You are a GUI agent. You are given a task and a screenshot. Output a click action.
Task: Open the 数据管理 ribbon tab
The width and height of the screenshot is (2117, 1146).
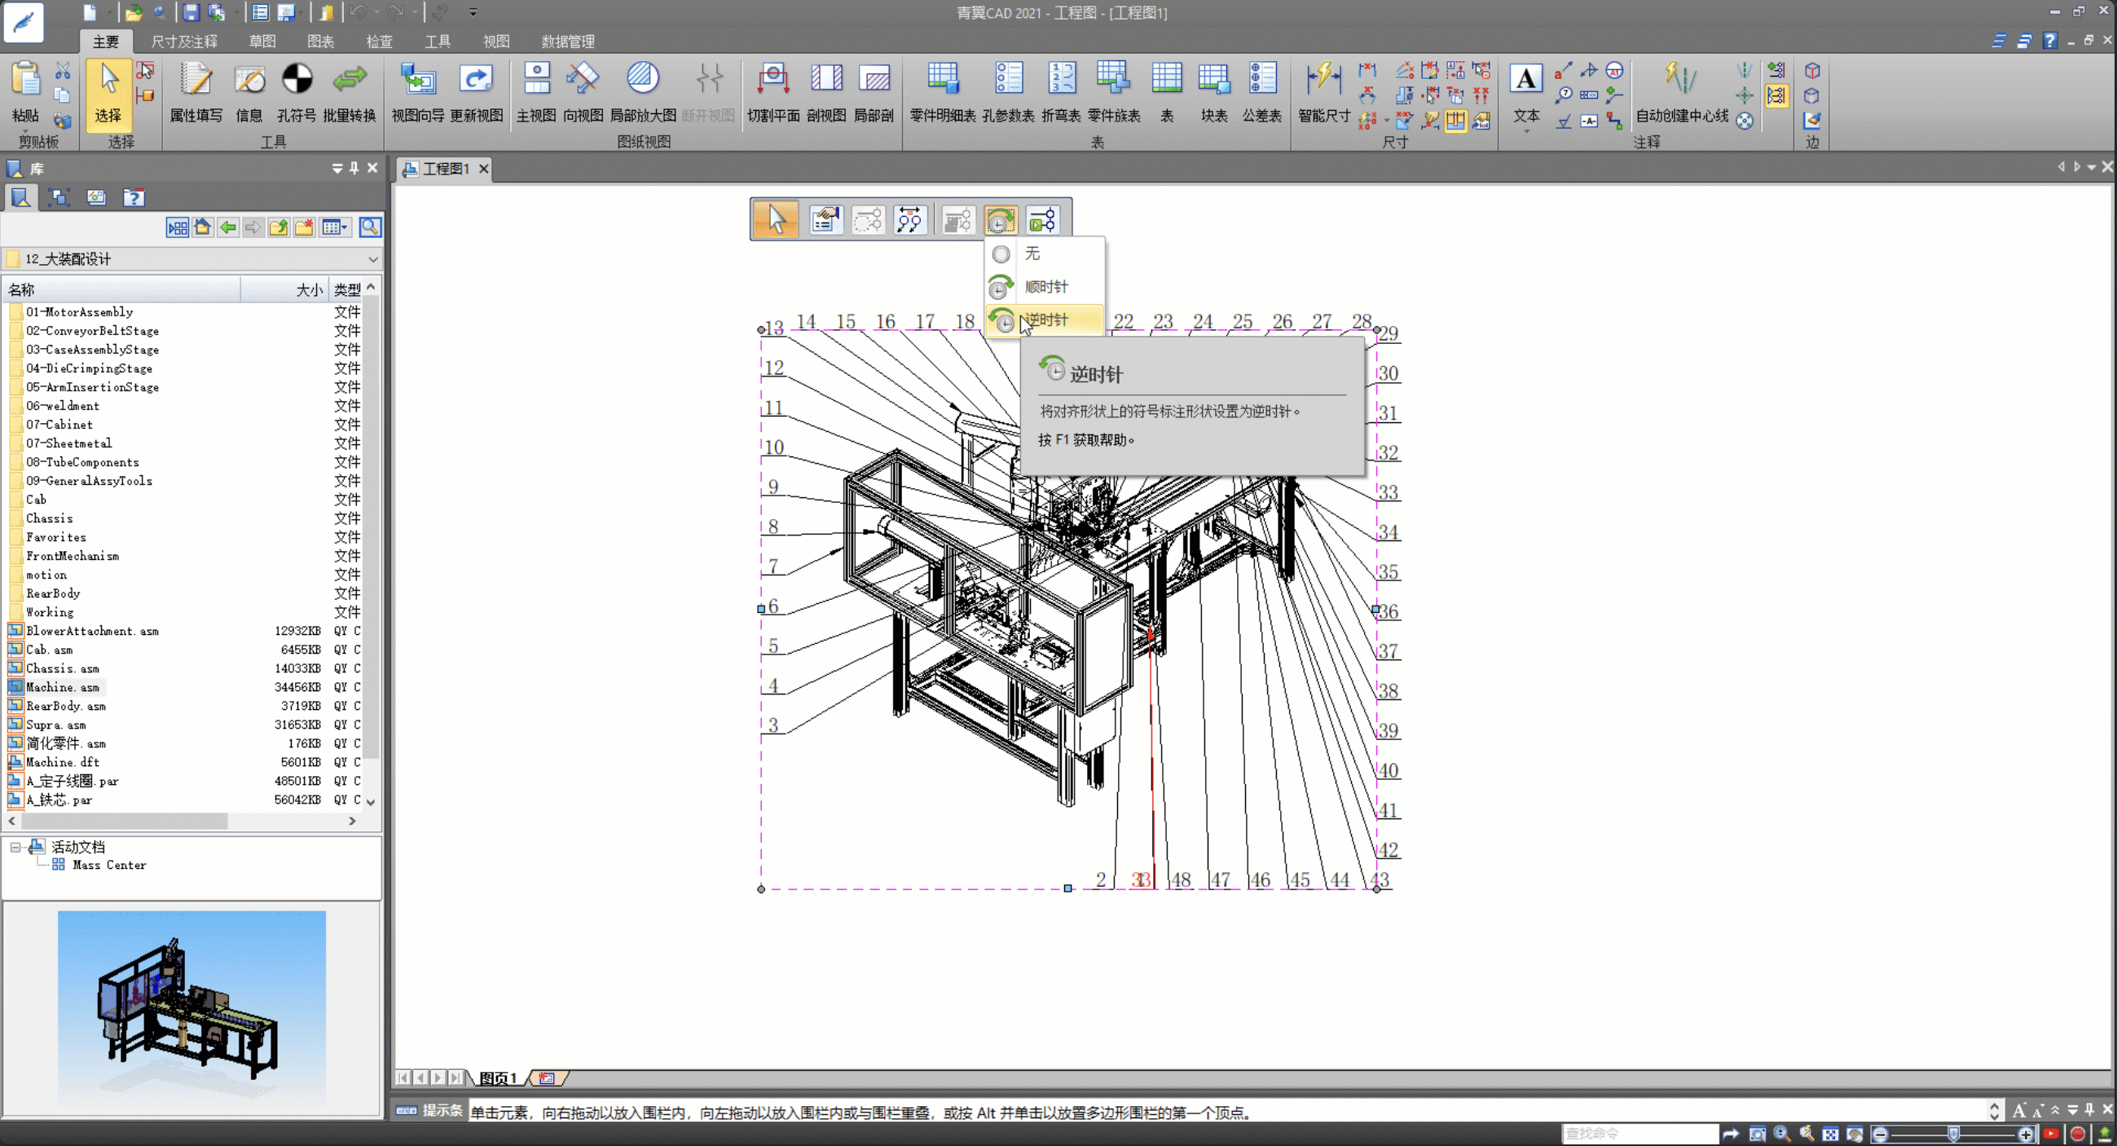pyautogui.click(x=568, y=41)
